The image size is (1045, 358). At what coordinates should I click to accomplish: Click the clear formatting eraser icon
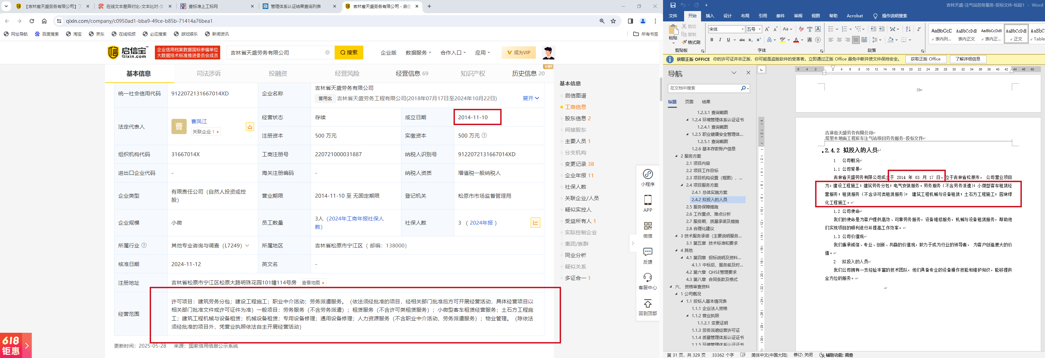pos(801,29)
